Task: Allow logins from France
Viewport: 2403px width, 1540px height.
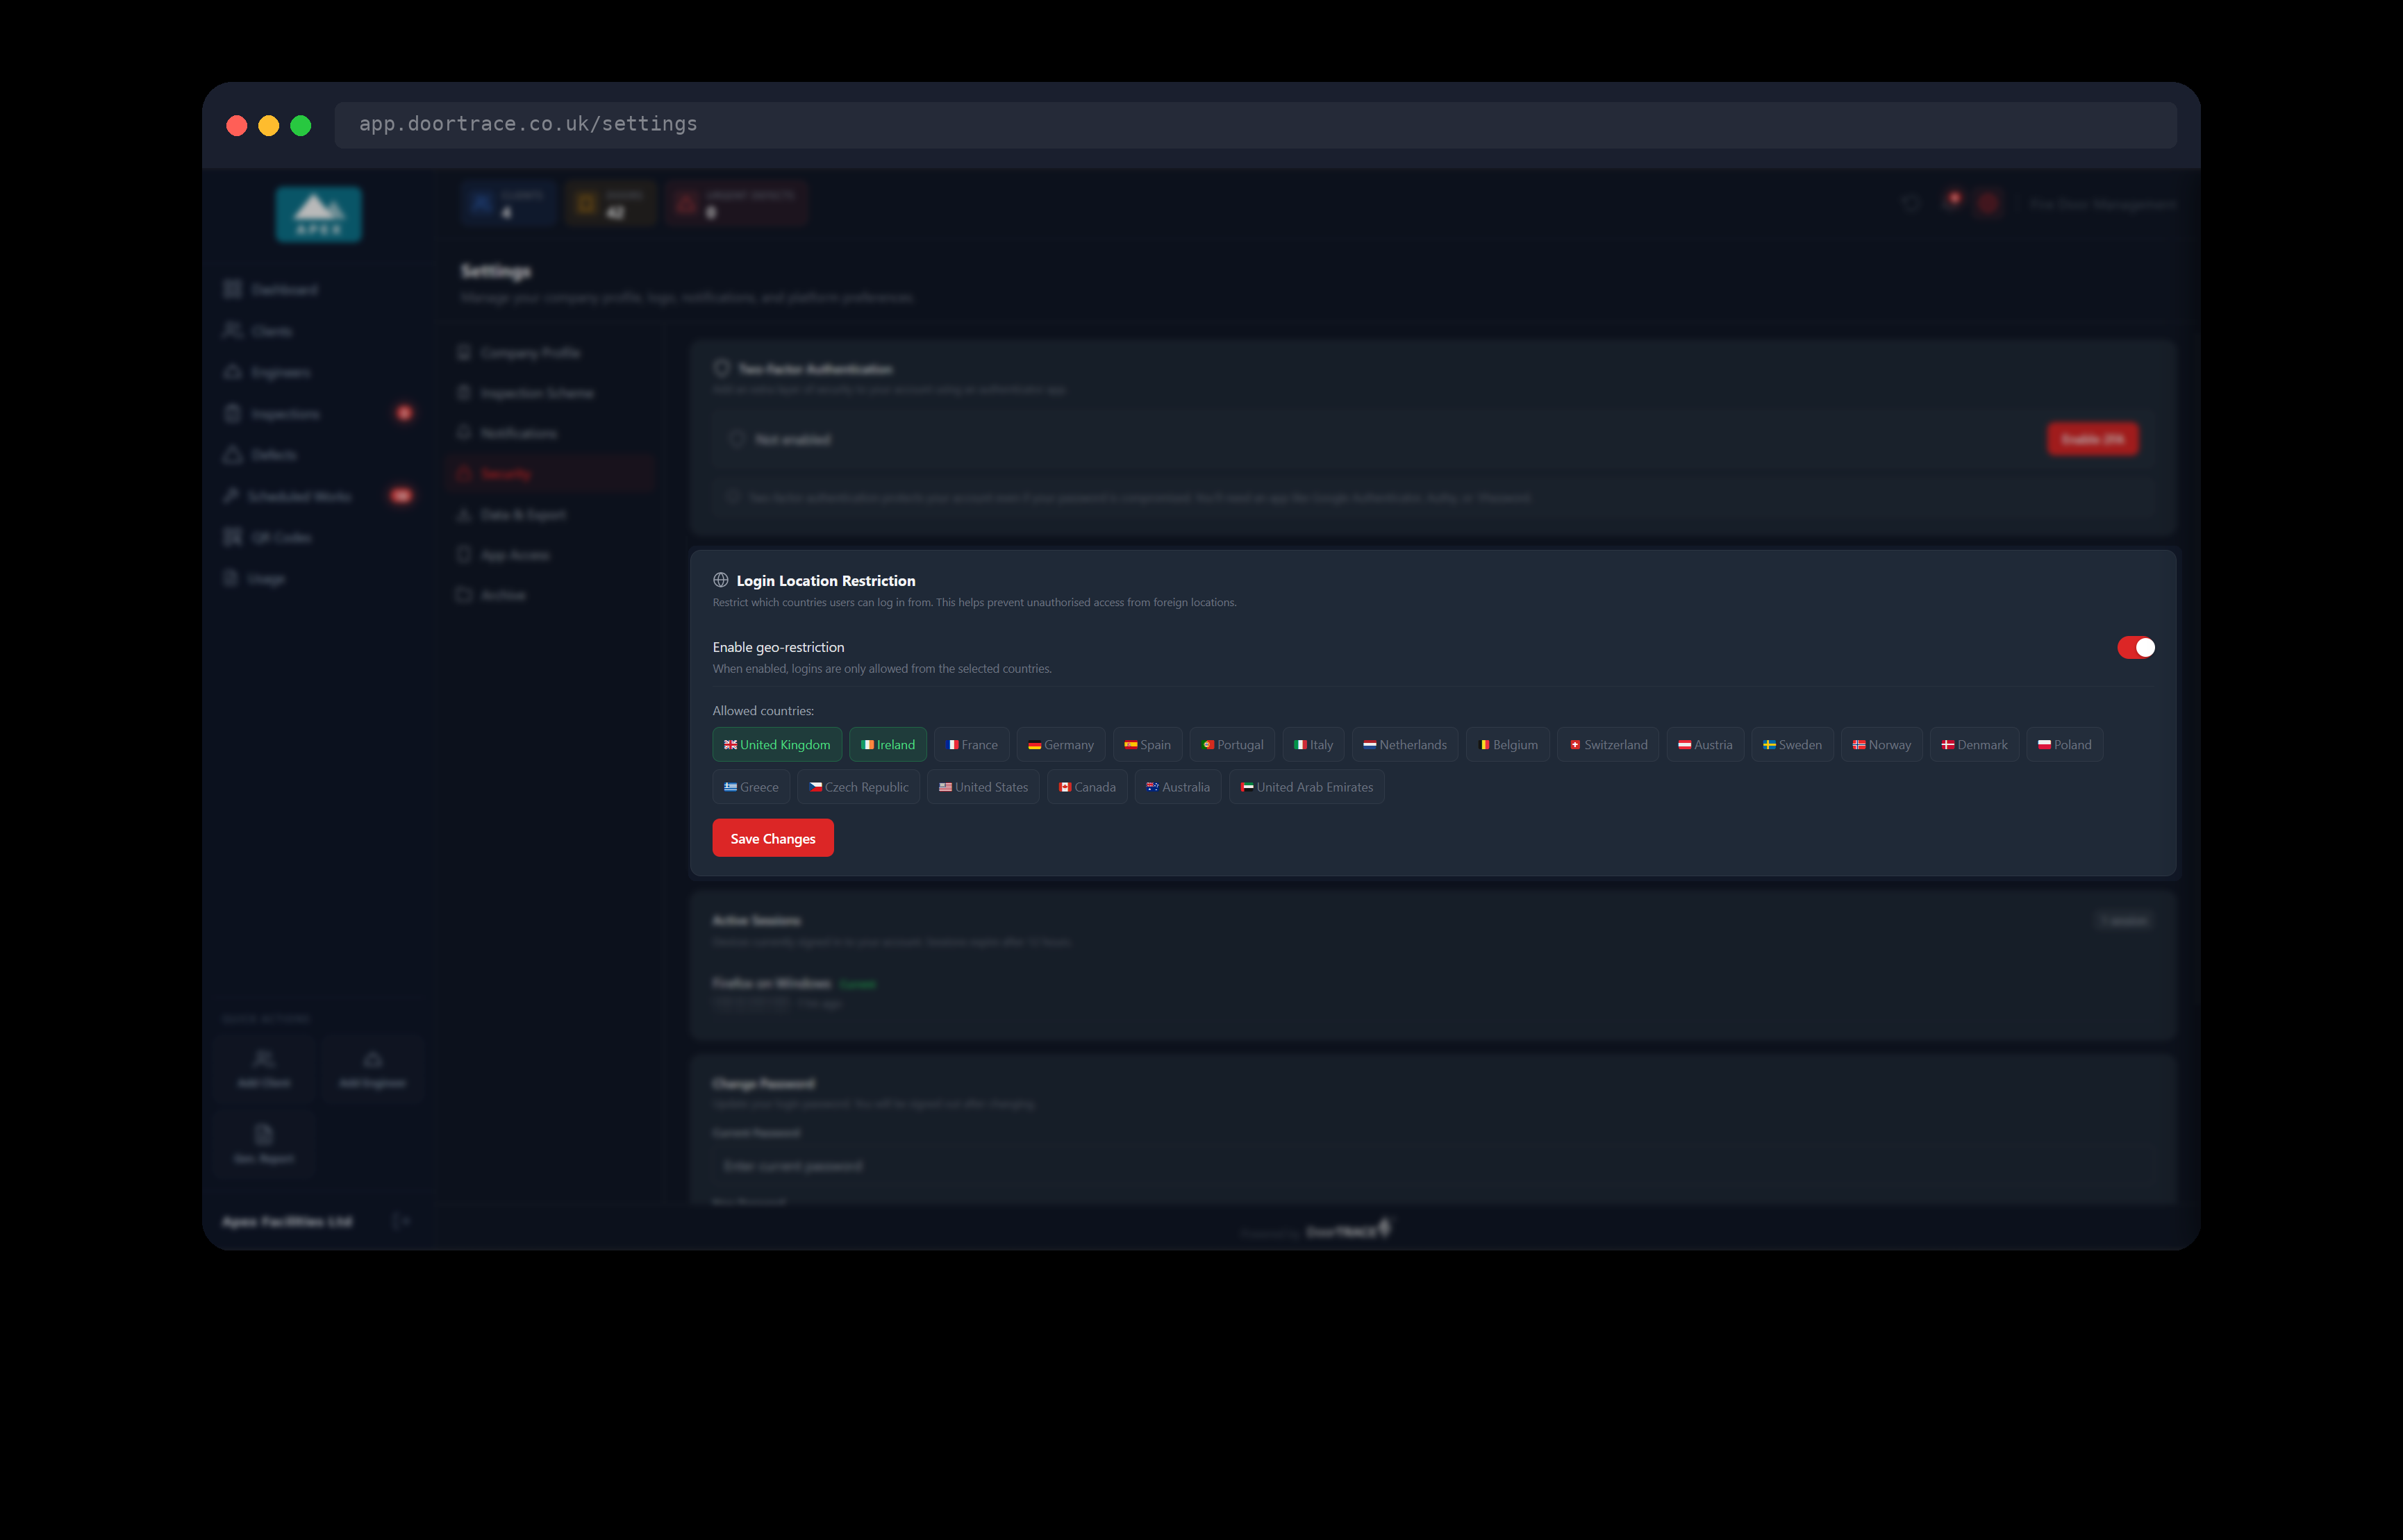Action: tap(972, 744)
